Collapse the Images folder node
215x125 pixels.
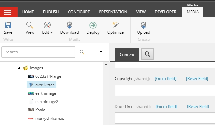(19, 68)
